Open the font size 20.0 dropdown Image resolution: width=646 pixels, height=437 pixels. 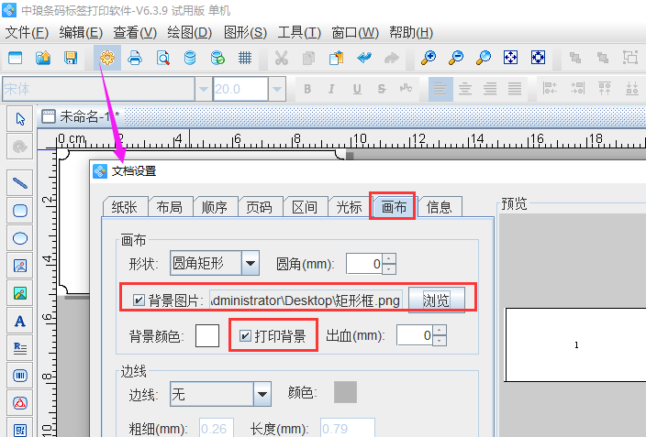click(276, 89)
